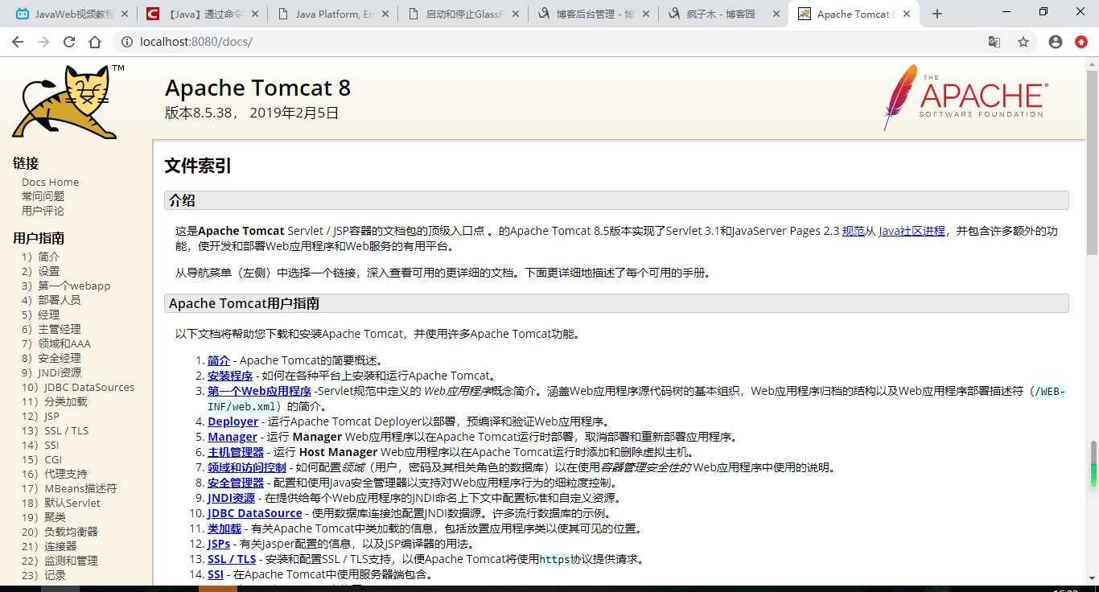Open the translate page icon

(994, 42)
